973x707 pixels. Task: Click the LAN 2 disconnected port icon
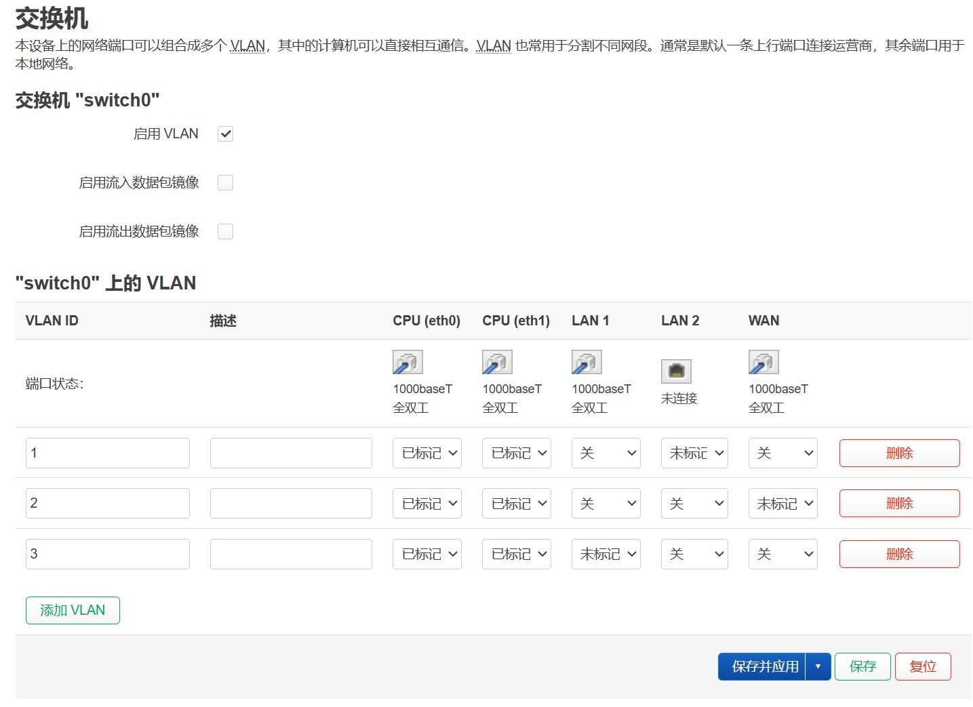pyautogui.click(x=676, y=371)
